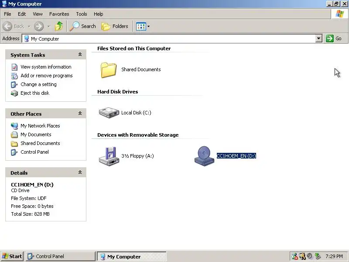Click the taskbar clock showing 7:29 PM
The height and width of the screenshot is (262, 349).
click(x=334, y=256)
